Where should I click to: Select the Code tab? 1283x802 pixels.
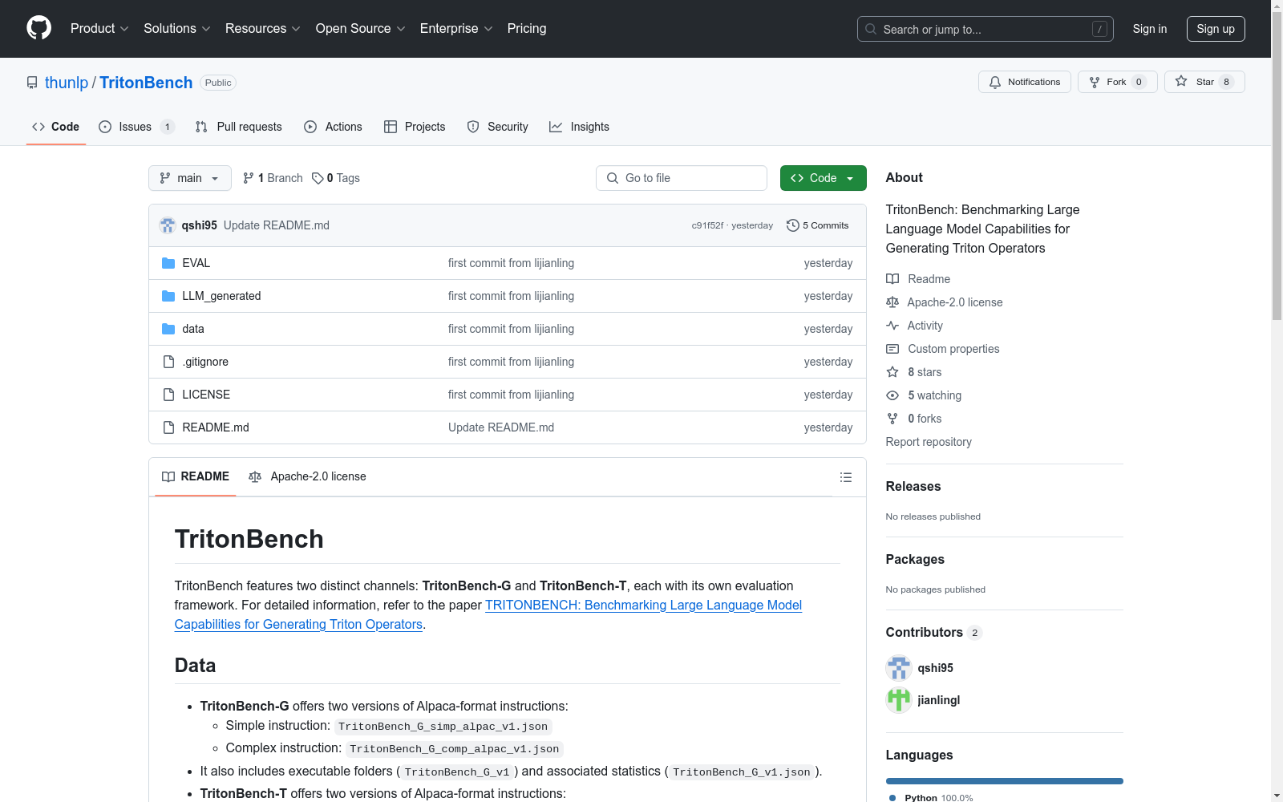pos(56,127)
